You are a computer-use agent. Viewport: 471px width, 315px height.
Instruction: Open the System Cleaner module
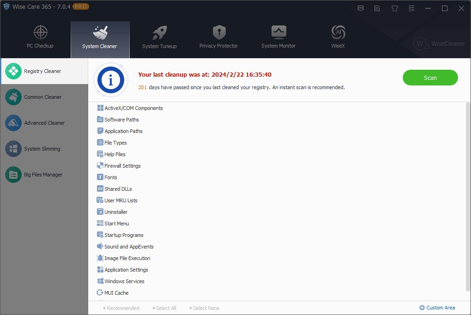(99, 37)
